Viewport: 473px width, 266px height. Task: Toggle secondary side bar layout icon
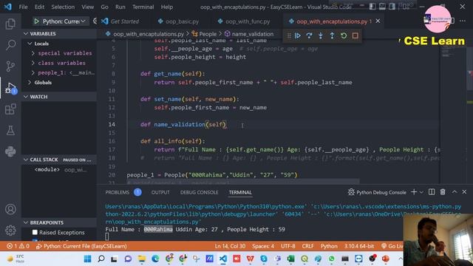tap(392, 7)
